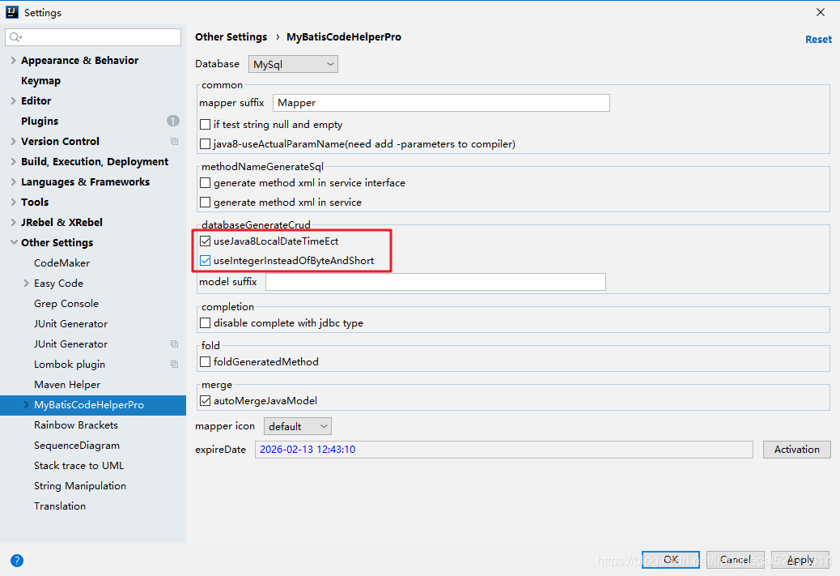Toggle autoMergeJavaModel checkbox
This screenshot has height=576, width=840.
coord(206,401)
